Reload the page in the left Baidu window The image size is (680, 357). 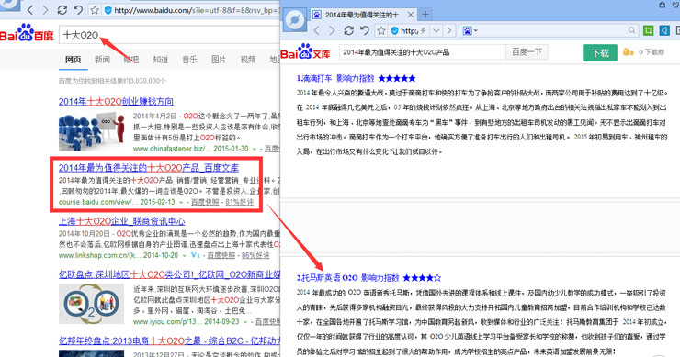click(x=62, y=10)
